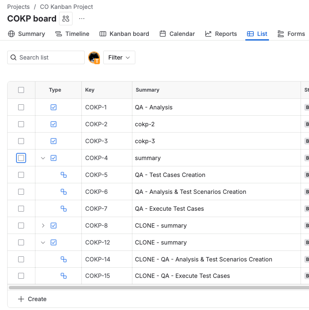Go to Projects breadcrumb link
Screen dimensions: 309x310
19,7
